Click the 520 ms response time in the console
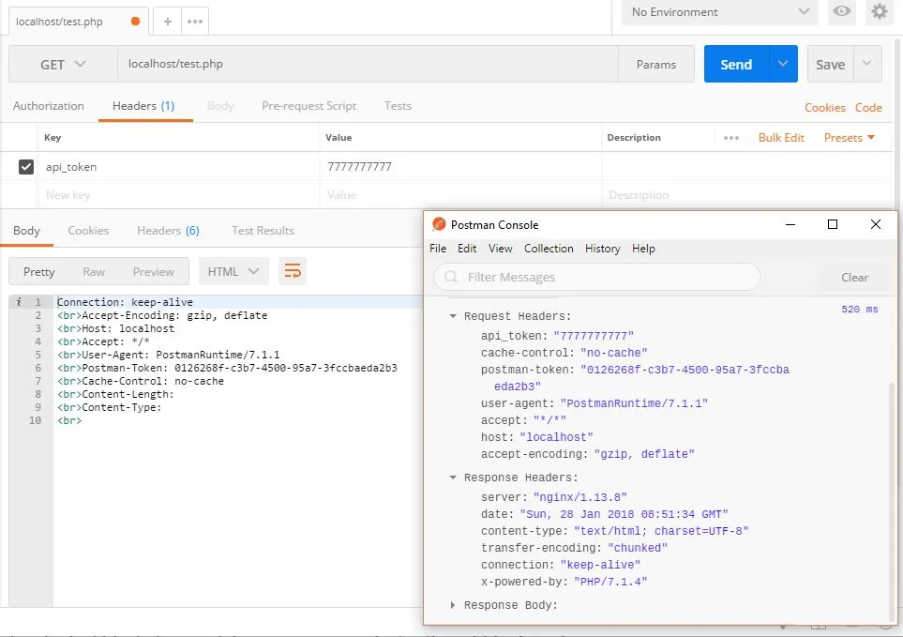Viewport: 903px width, 637px height. pyautogui.click(x=859, y=310)
